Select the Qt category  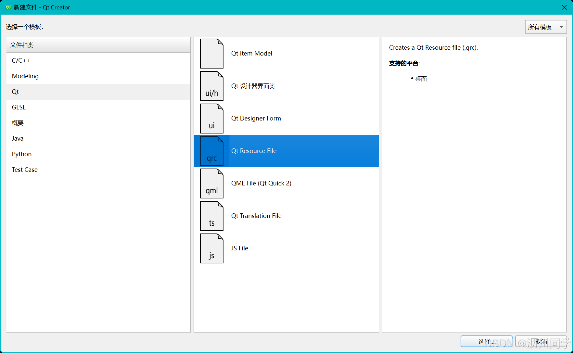(98, 92)
